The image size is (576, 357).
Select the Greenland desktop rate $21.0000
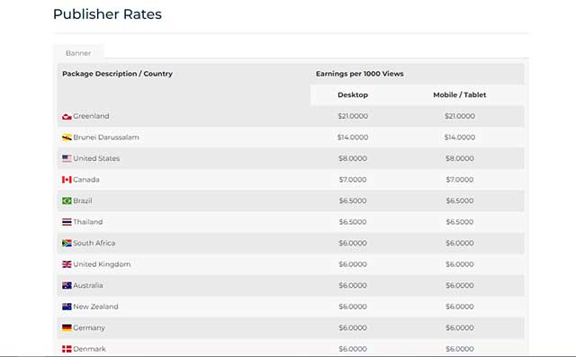pyautogui.click(x=353, y=116)
